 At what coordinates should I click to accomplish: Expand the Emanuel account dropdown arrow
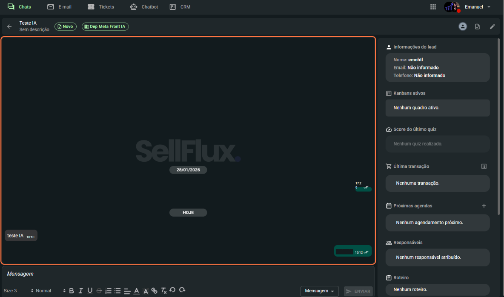489,7
